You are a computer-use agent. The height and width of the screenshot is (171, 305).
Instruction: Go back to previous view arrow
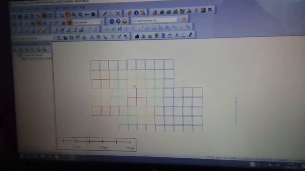click(87, 14)
